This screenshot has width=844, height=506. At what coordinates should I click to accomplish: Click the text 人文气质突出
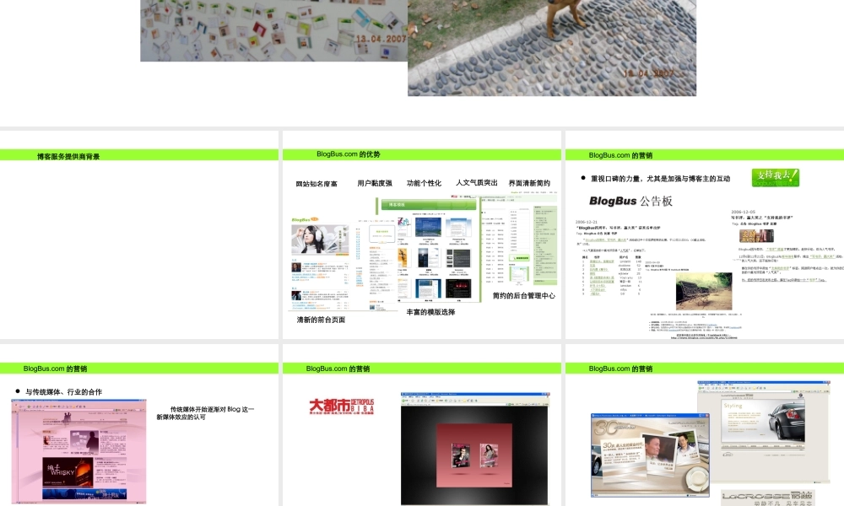click(x=476, y=183)
